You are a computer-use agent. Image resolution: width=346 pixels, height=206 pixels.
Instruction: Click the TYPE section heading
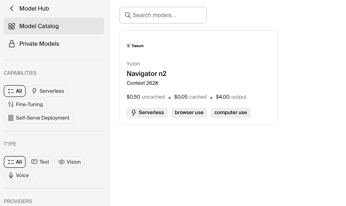pos(10,144)
